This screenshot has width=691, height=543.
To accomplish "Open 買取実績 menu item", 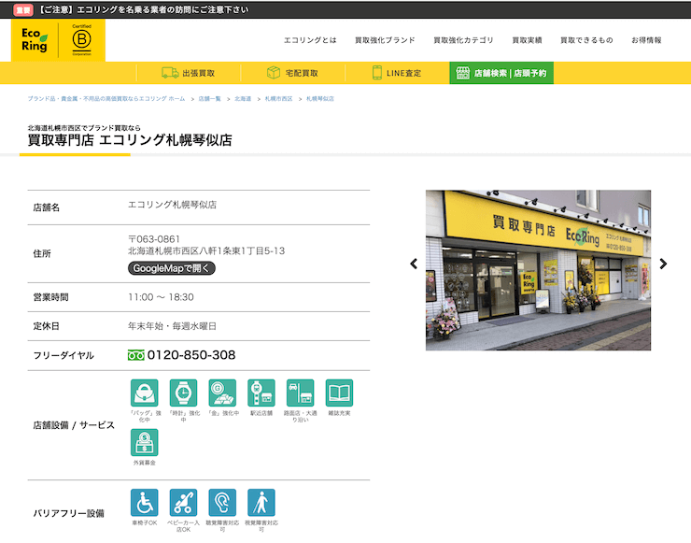I will pos(527,40).
